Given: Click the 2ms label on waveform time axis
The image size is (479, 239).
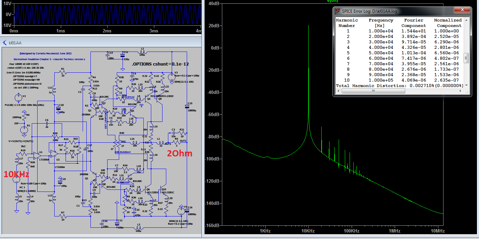Looking at the screenshot, I should coord(107,31).
